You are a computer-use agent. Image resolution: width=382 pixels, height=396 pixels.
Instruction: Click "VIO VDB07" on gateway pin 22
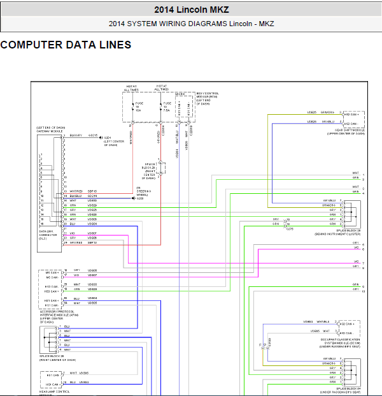83,233
